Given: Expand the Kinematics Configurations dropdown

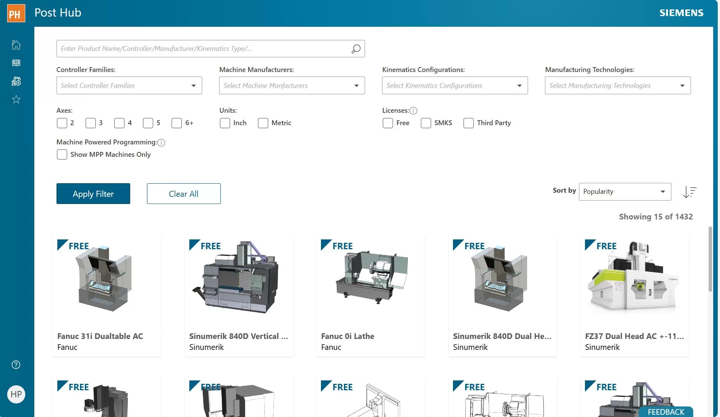Looking at the screenshot, I should 455,86.
